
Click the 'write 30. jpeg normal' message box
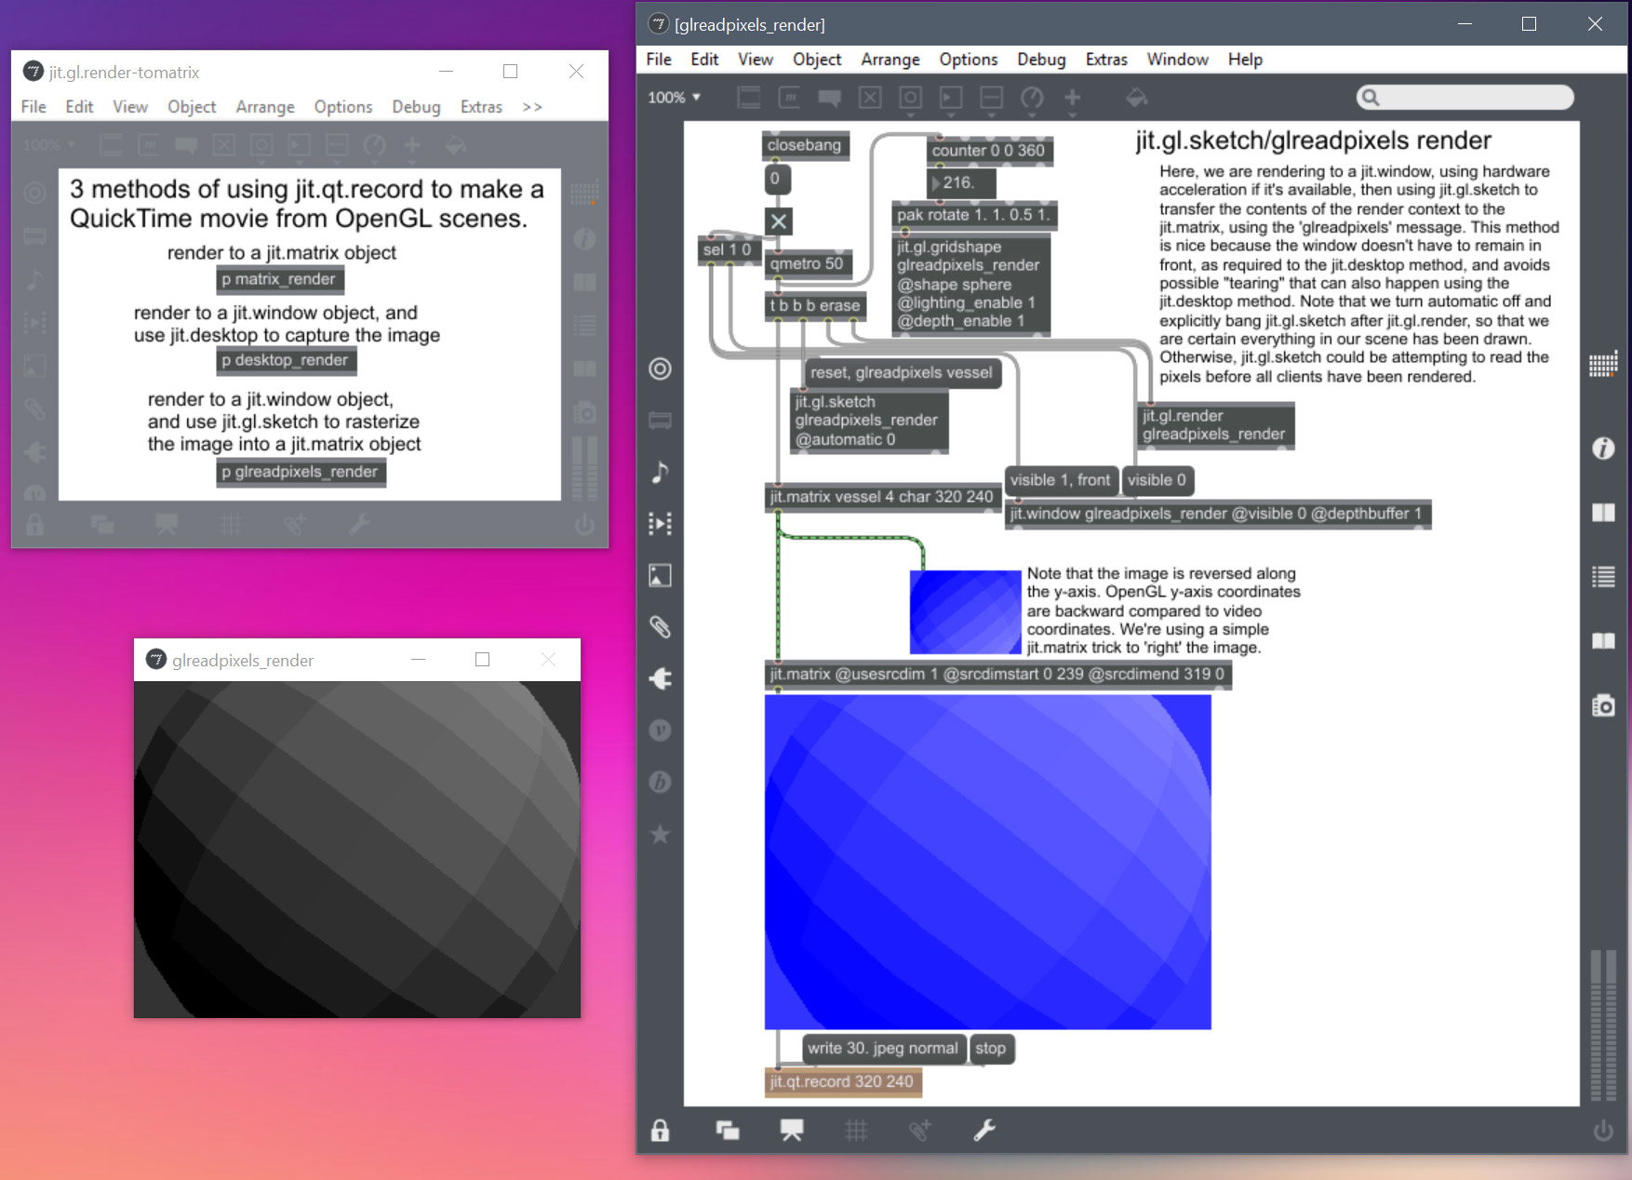coord(883,1048)
